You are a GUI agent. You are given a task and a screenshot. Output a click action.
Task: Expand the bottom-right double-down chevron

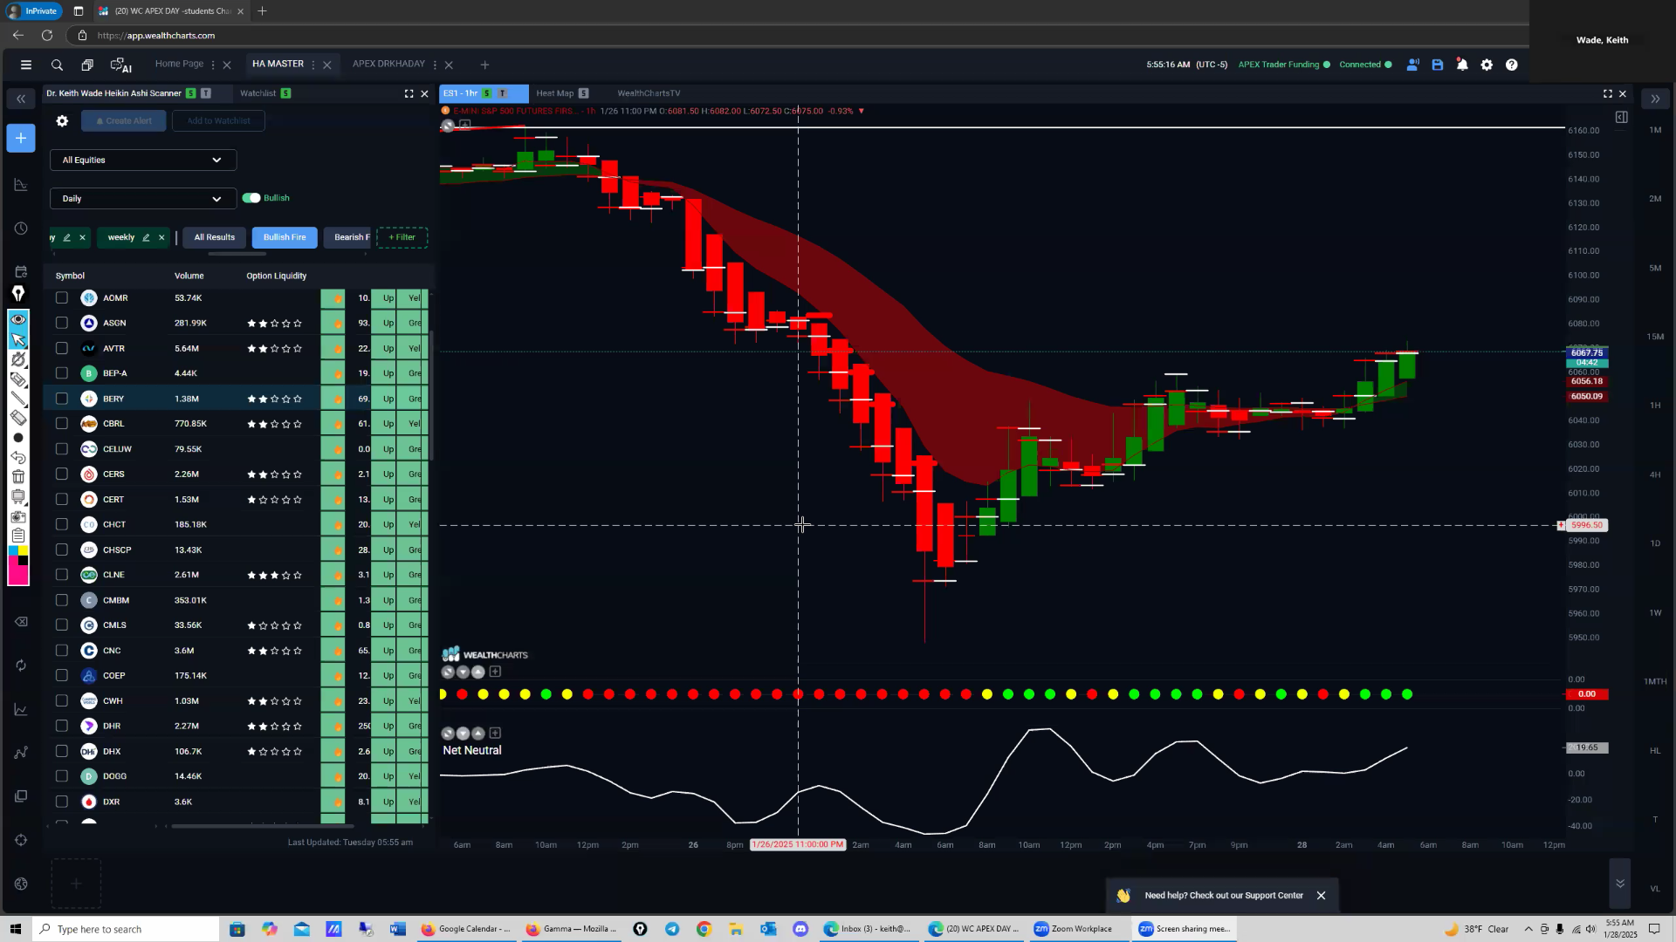coord(1620,884)
